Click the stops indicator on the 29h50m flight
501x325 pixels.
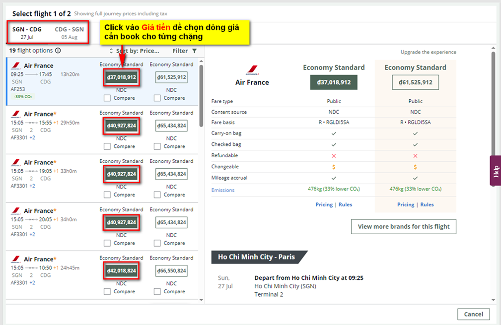(31, 123)
